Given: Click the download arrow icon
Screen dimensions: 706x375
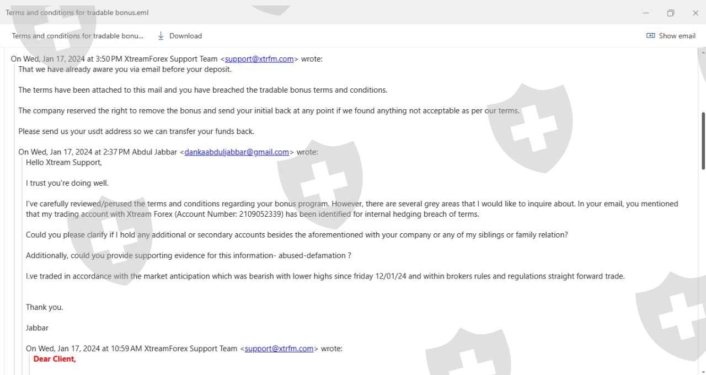Looking at the screenshot, I should tap(161, 36).
